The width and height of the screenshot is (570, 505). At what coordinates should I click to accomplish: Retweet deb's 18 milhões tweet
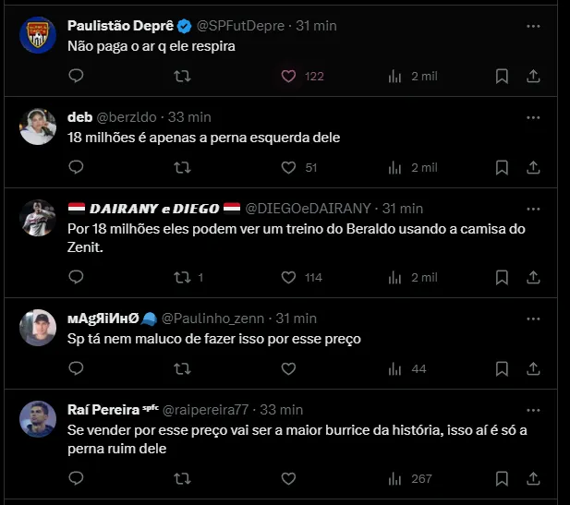coord(182,167)
